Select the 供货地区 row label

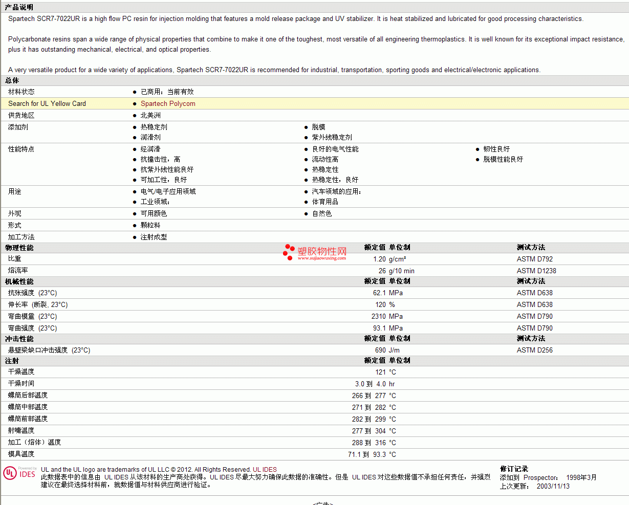[21, 115]
